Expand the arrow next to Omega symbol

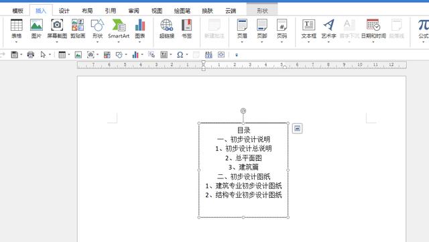tap(187, 55)
